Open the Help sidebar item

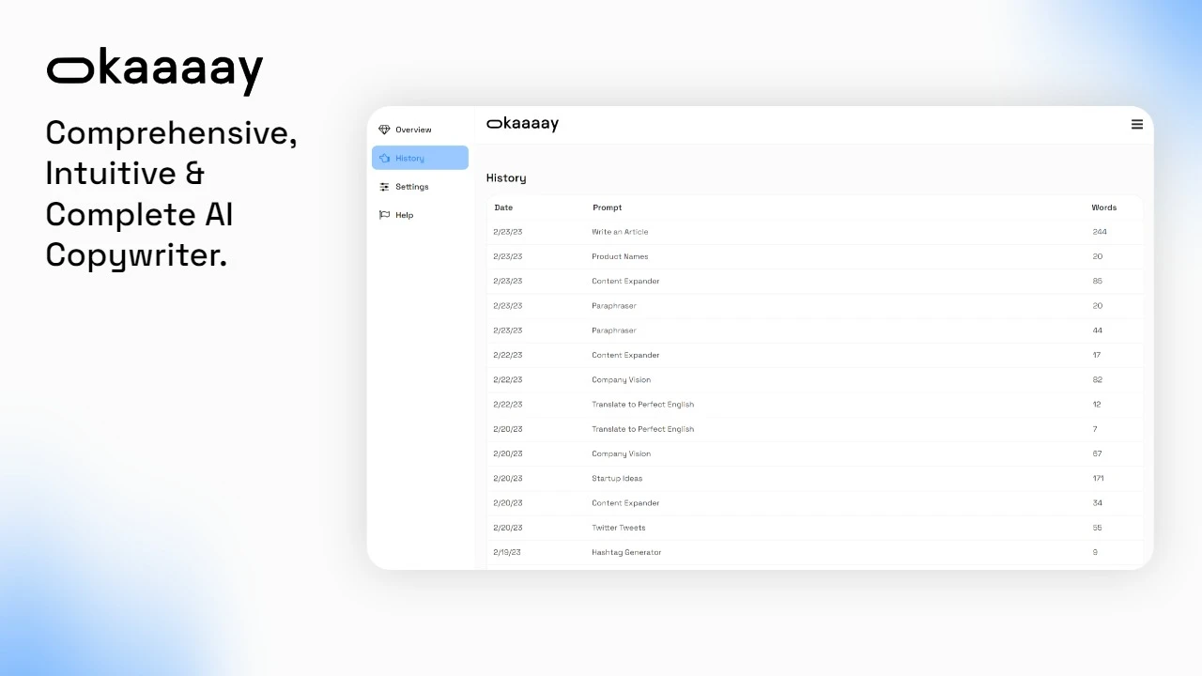pos(420,215)
